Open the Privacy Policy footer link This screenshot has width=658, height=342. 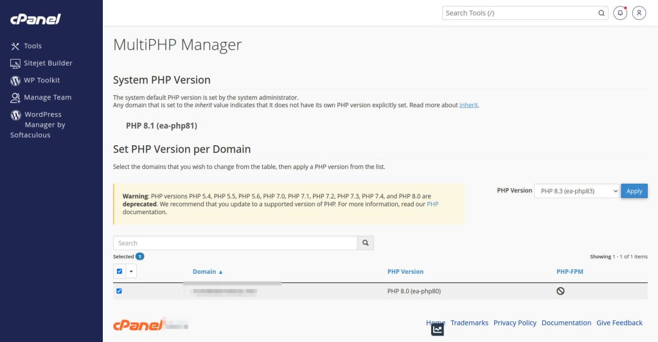point(515,323)
